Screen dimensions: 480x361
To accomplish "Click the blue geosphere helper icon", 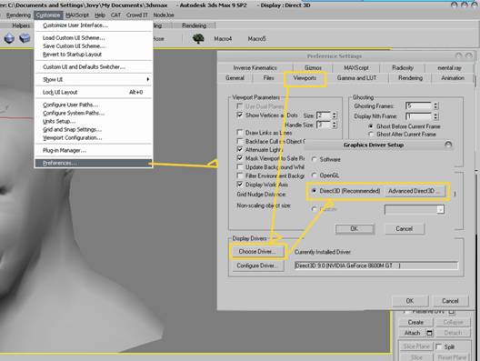I will 9,38.
